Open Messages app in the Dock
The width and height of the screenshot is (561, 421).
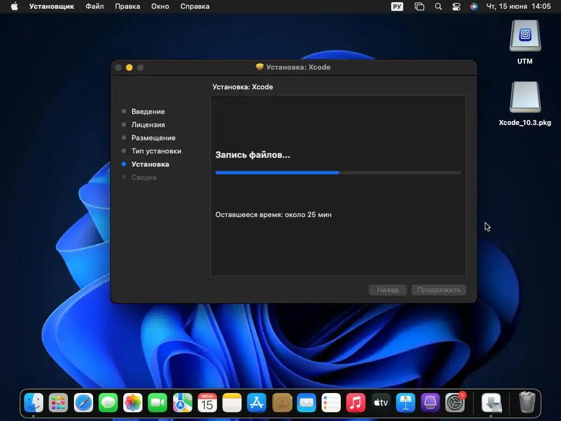(108, 402)
